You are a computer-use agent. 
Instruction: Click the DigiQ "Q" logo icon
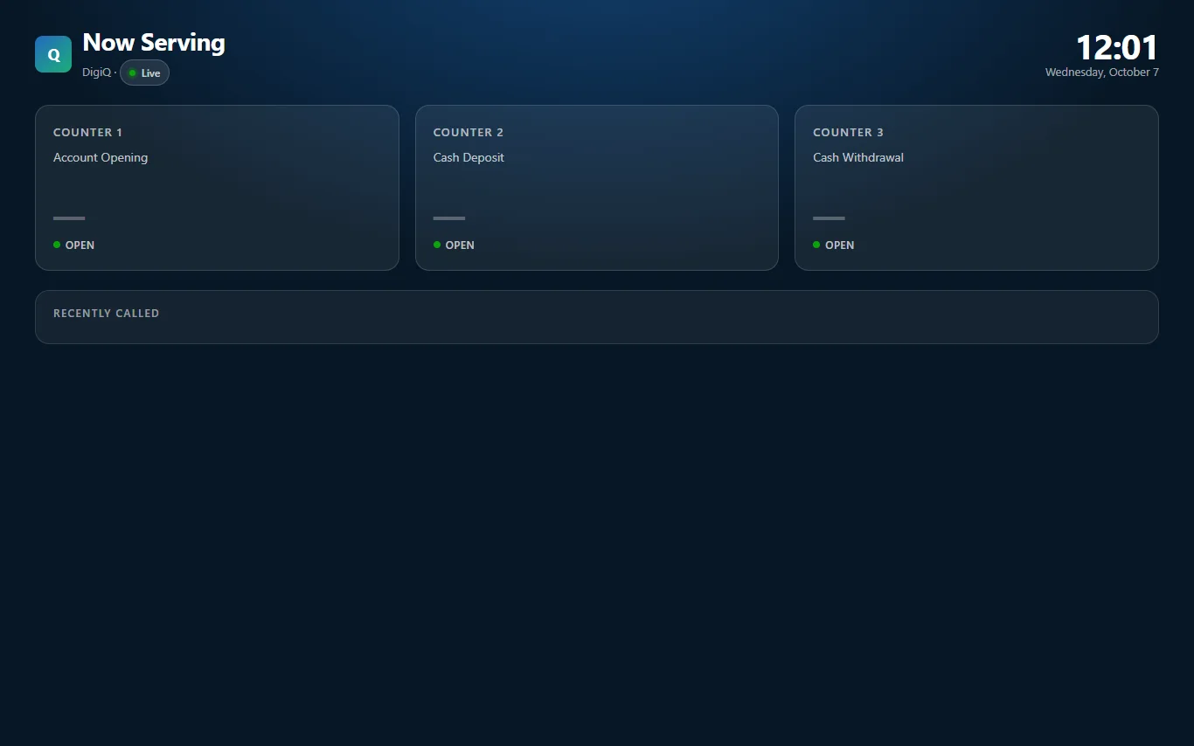(53, 54)
